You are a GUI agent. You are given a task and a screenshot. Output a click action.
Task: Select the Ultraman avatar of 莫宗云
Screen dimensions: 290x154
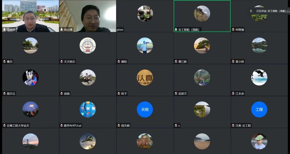(x=30, y=77)
